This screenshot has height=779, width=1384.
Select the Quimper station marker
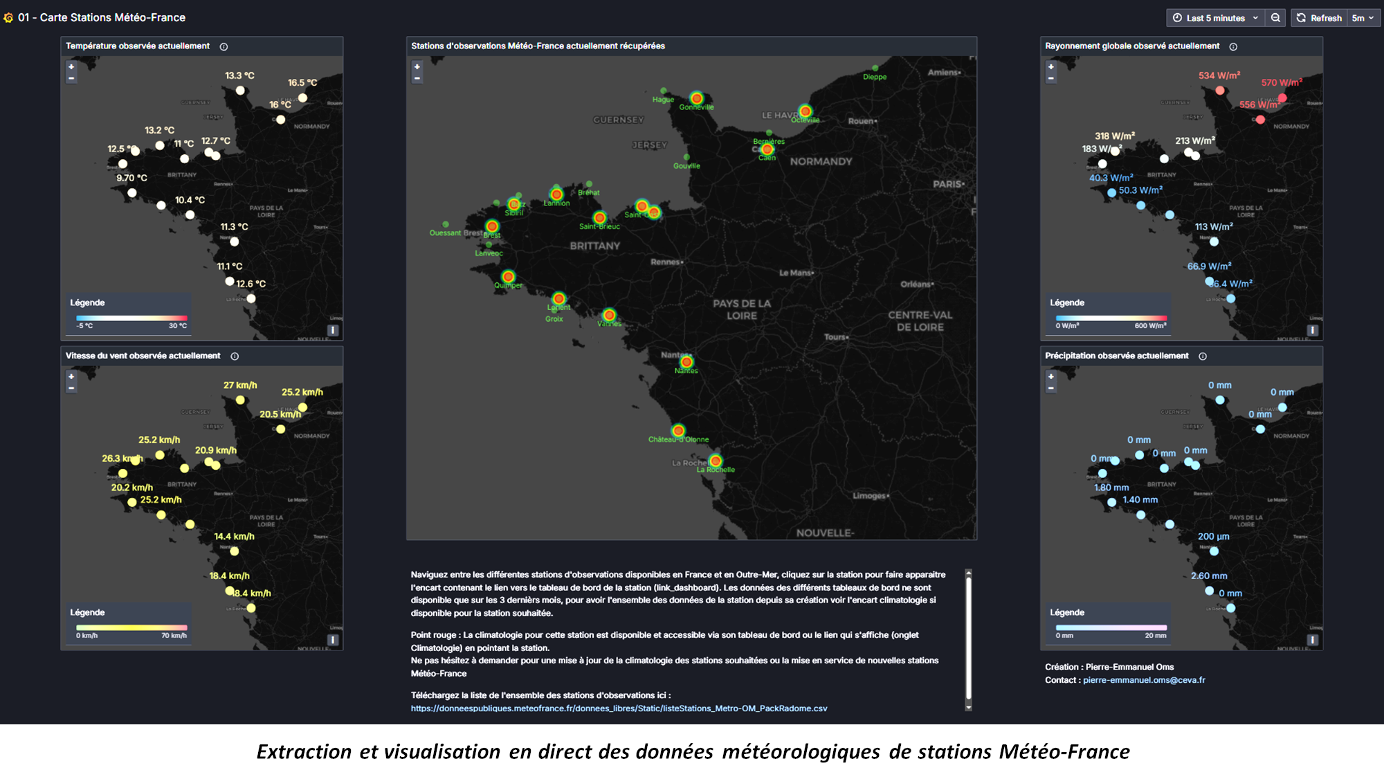[509, 277]
